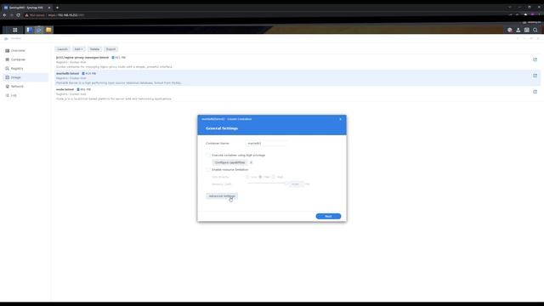Switch to the Docker whale taskbar icon
This screenshot has height=306, width=544.
(39, 30)
